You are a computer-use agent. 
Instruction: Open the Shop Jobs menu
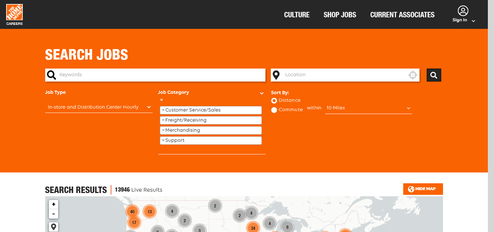[340, 15]
